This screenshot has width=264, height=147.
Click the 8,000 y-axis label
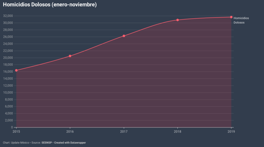click(x=9, y=99)
